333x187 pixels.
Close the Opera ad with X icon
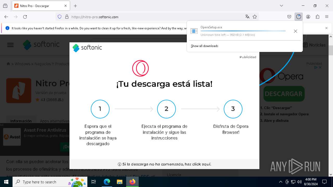tap(320, 67)
